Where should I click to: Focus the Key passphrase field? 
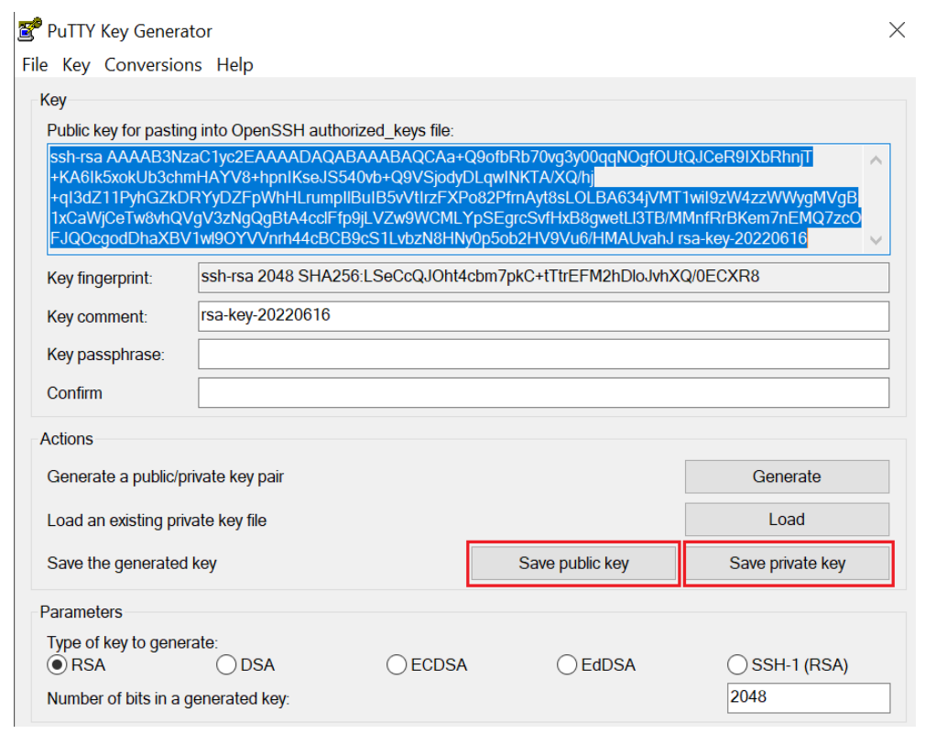(543, 354)
